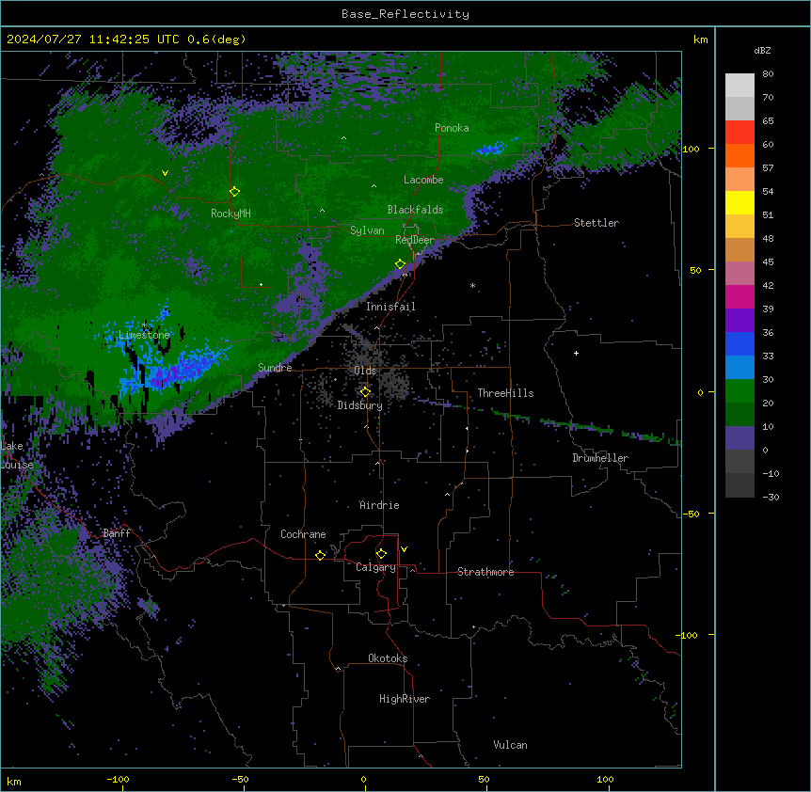Click the Sylvan label

[367, 230]
